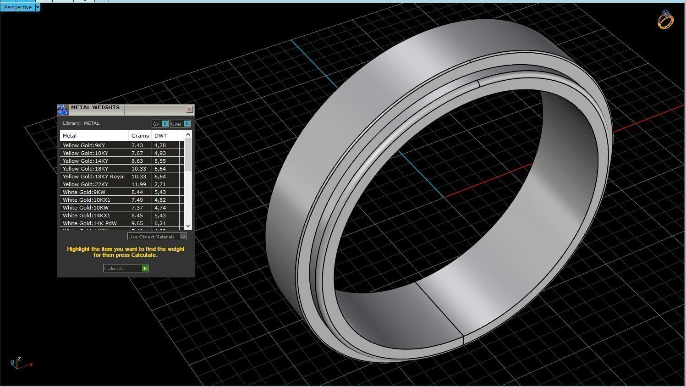686x387 pixels.
Task: Highlight White Gold:10KX1 metal
Action: coord(122,200)
